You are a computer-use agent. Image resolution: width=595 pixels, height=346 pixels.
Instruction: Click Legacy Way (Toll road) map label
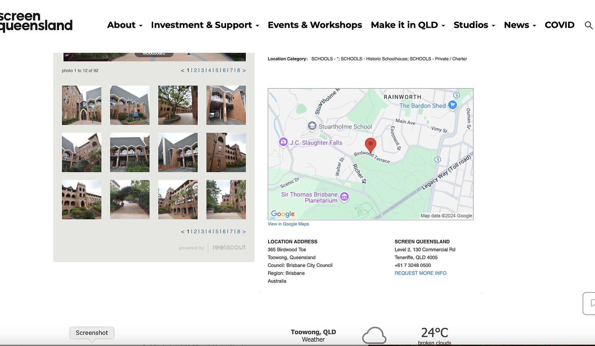click(x=446, y=172)
